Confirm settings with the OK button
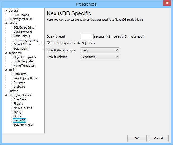The width and height of the screenshot is (173, 145). pos(137,138)
